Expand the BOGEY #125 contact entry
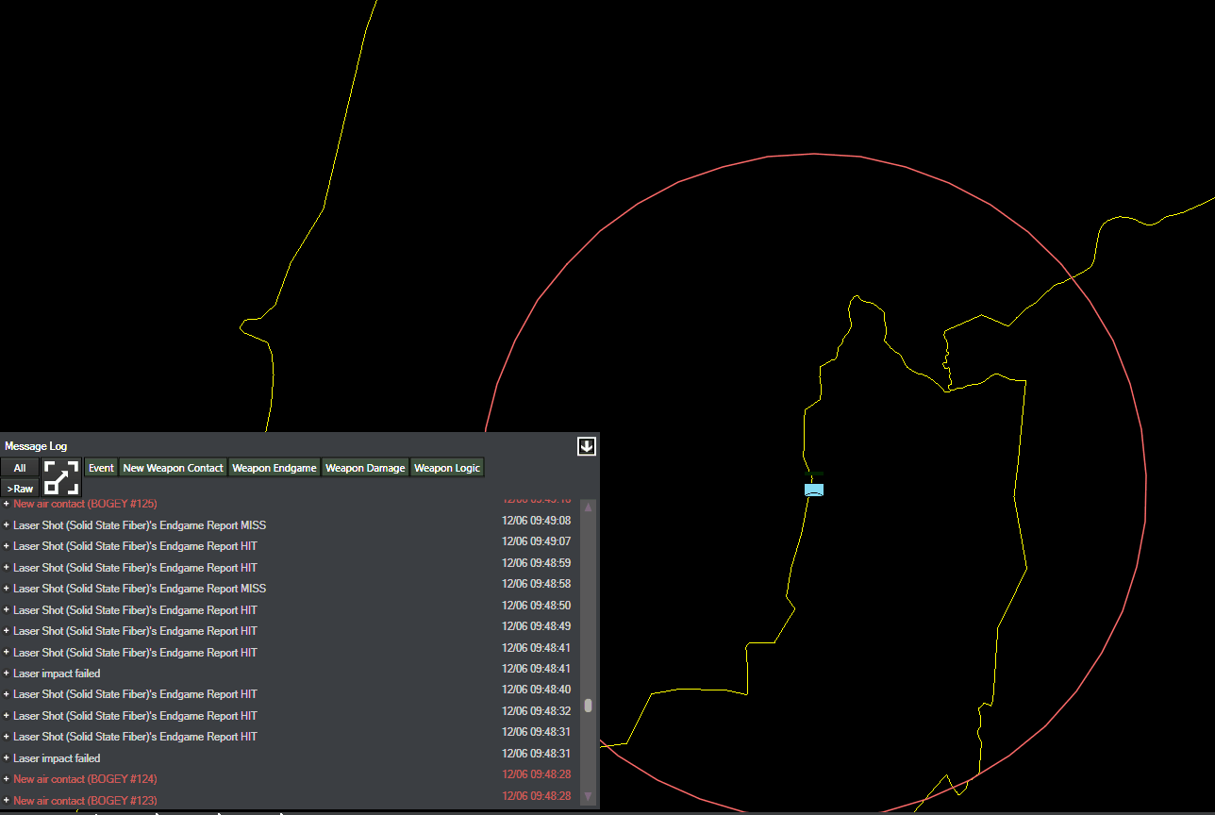Viewport: 1215px width, 815px height. [x=7, y=504]
